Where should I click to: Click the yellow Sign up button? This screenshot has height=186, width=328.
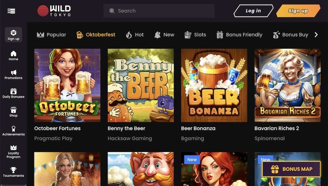coord(298,11)
